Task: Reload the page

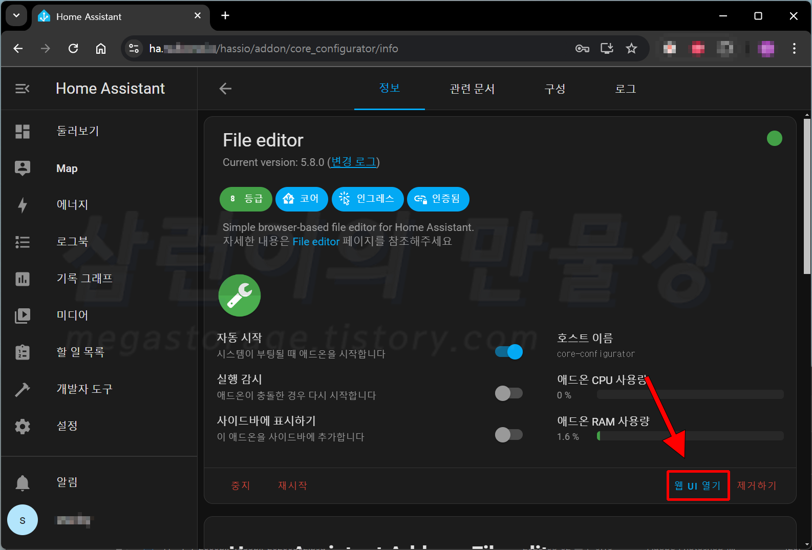Action: [73, 49]
